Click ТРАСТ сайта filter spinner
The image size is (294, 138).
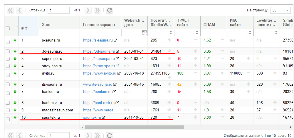(197, 32)
